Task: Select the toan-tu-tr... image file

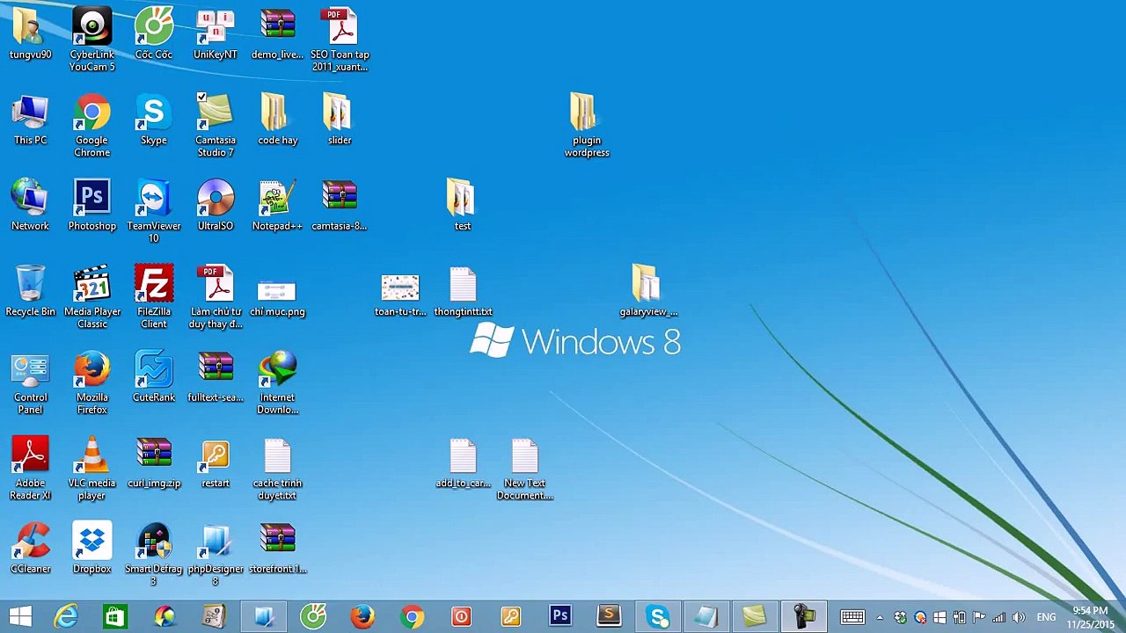Action: (x=400, y=295)
